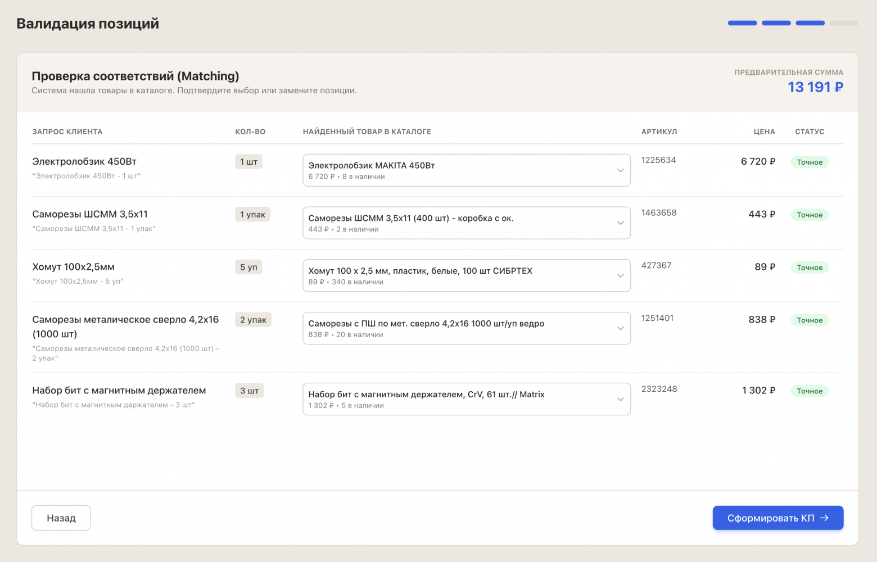Click the 2 упак quantity badge
This screenshot has height=562, width=877.
(x=253, y=320)
